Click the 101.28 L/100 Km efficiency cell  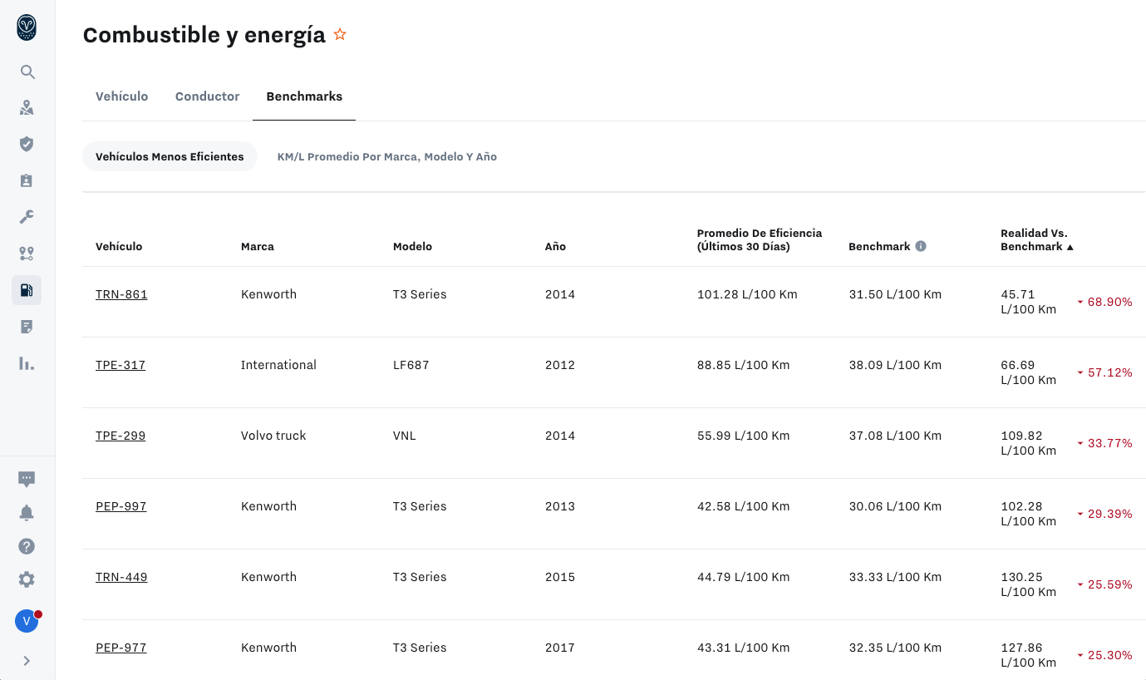747,294
